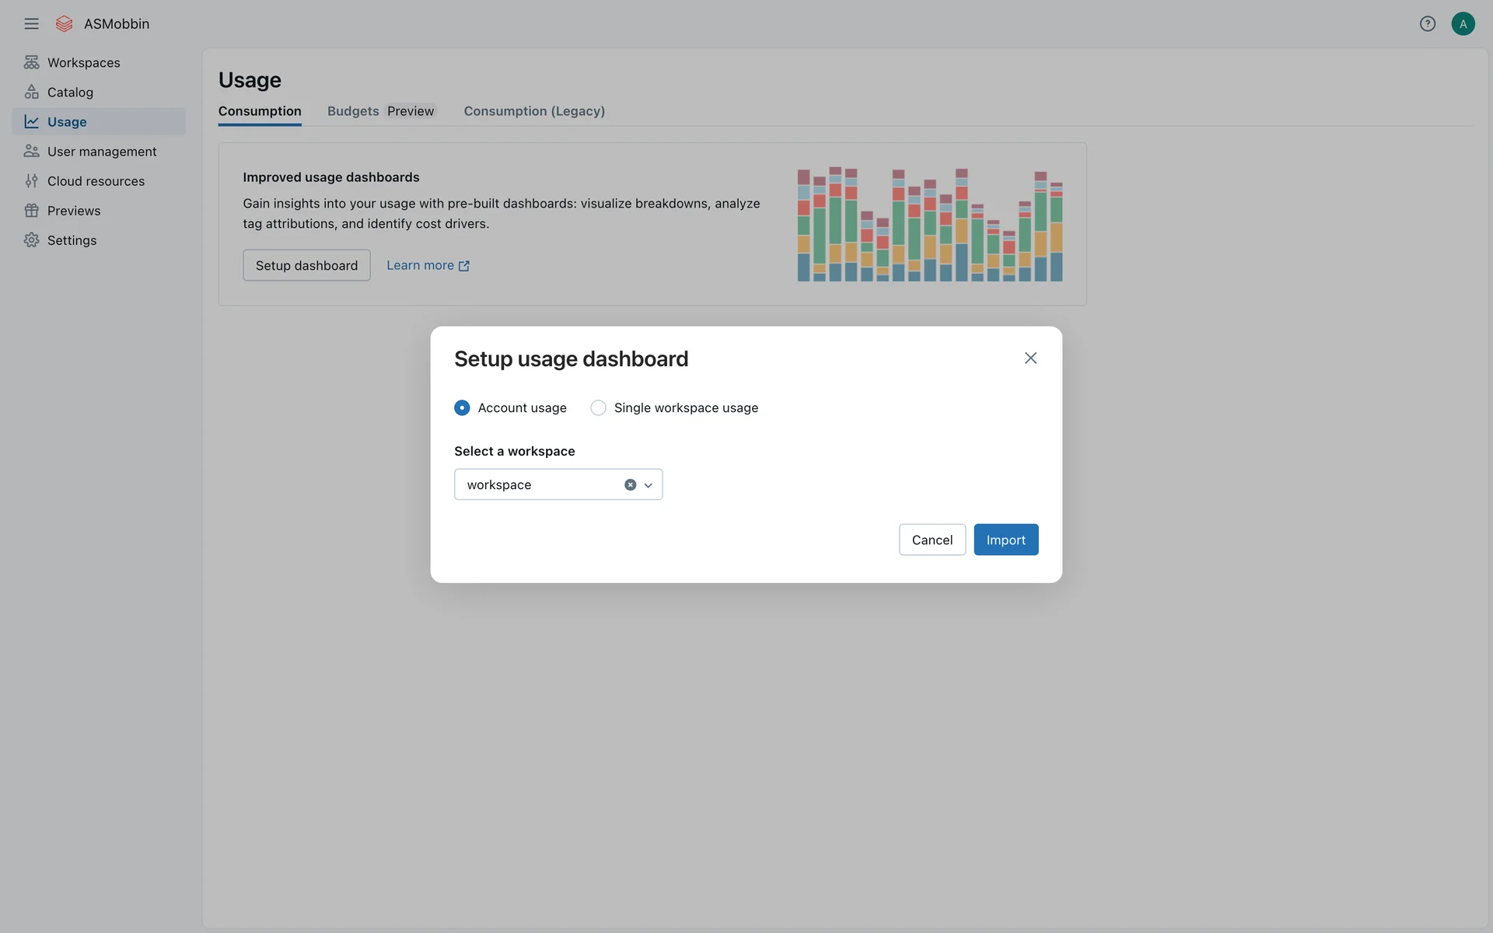Click the Workspaces sidebar icon

[31, 62]
